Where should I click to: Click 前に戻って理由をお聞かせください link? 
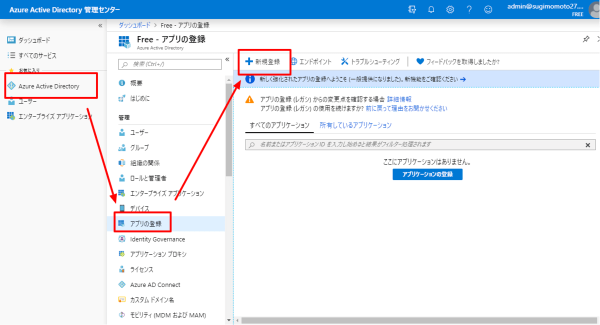[x=406, y=108]
